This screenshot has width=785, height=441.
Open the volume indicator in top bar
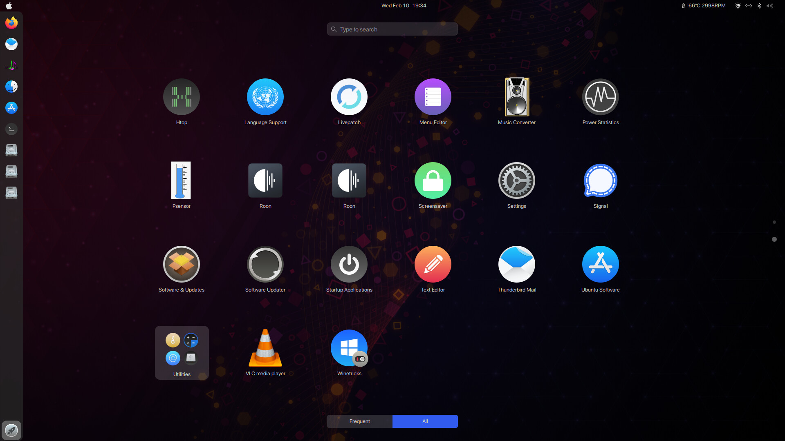770,6
